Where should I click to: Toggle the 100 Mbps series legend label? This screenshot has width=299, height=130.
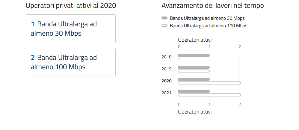coord(209,26)
